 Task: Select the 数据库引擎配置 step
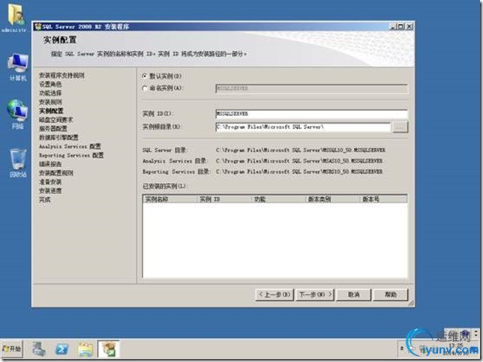pos(58,138)
